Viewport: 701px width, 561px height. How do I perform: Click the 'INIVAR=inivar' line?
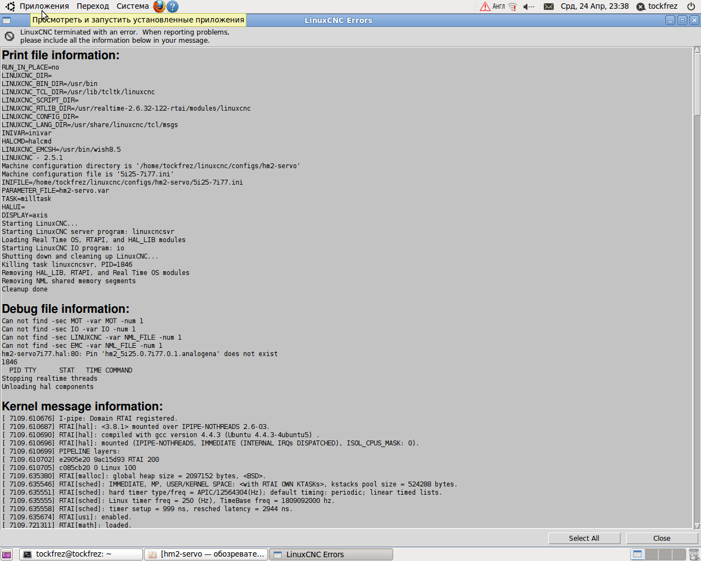(x=26, y=133)
